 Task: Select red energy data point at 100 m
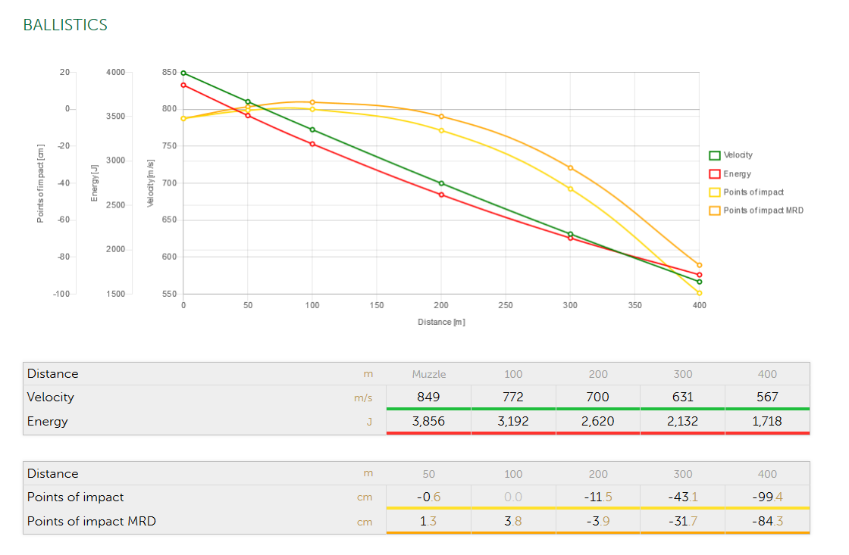[x=312, y=144]
